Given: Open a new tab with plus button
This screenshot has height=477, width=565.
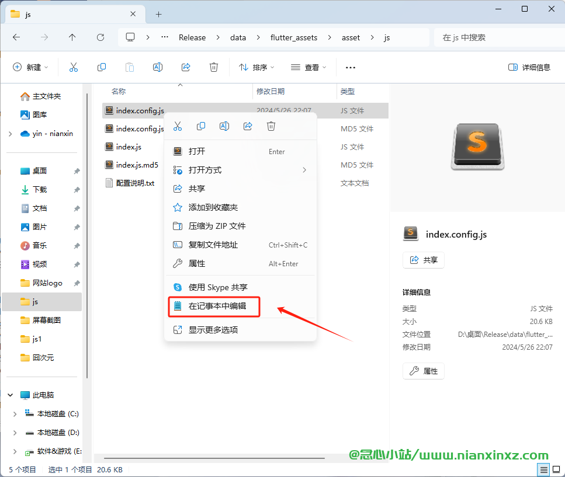Looking at the screenshot, I should click(158, 15).
